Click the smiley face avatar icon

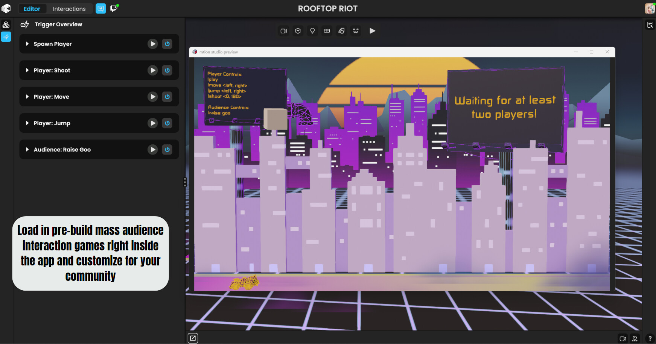(356, 31)
